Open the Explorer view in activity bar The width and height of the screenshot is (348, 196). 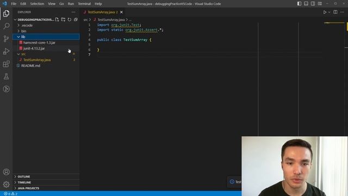pos(6,14)
